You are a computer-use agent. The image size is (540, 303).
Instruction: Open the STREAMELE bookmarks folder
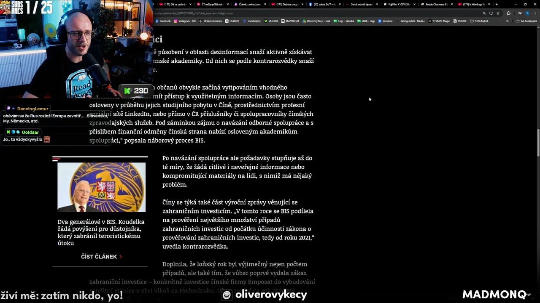[x=479, y=21]
